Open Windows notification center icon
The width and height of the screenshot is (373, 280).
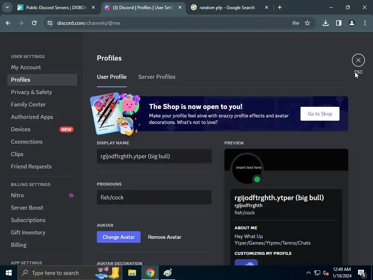click(362, 273)
